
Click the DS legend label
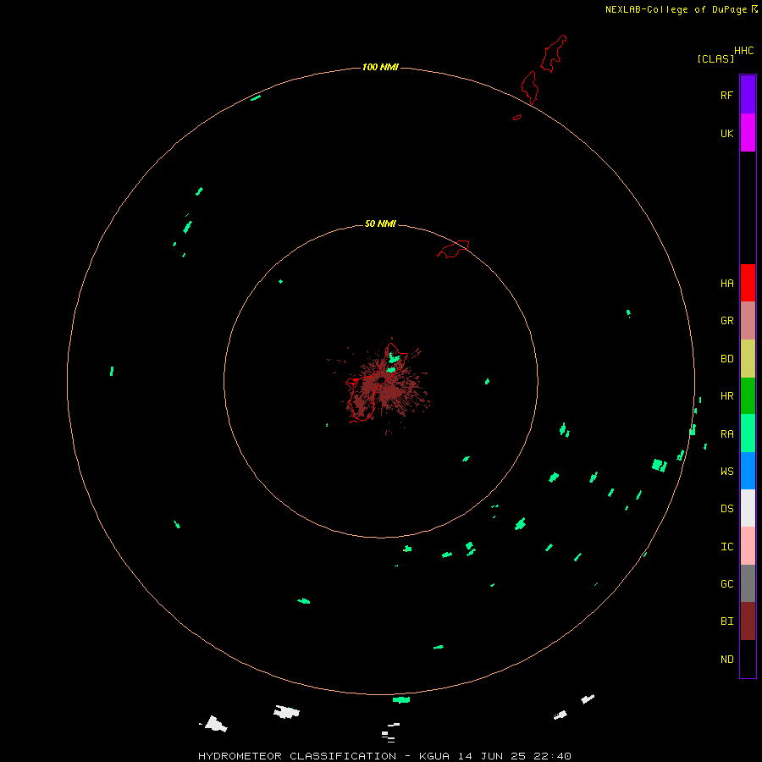click(x=726, y=508)
